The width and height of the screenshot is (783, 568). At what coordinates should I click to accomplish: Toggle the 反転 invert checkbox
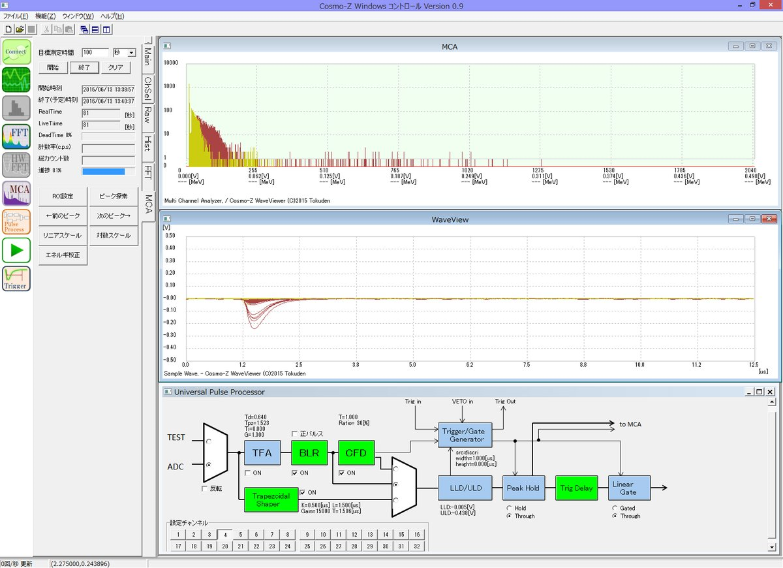coord(206,488)
